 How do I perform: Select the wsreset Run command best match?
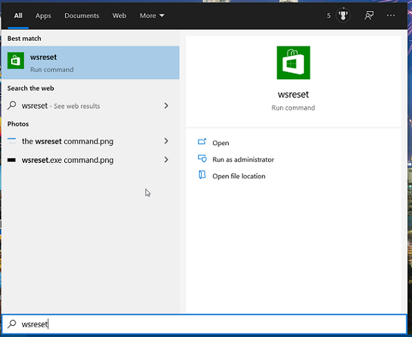click(91, 63)
